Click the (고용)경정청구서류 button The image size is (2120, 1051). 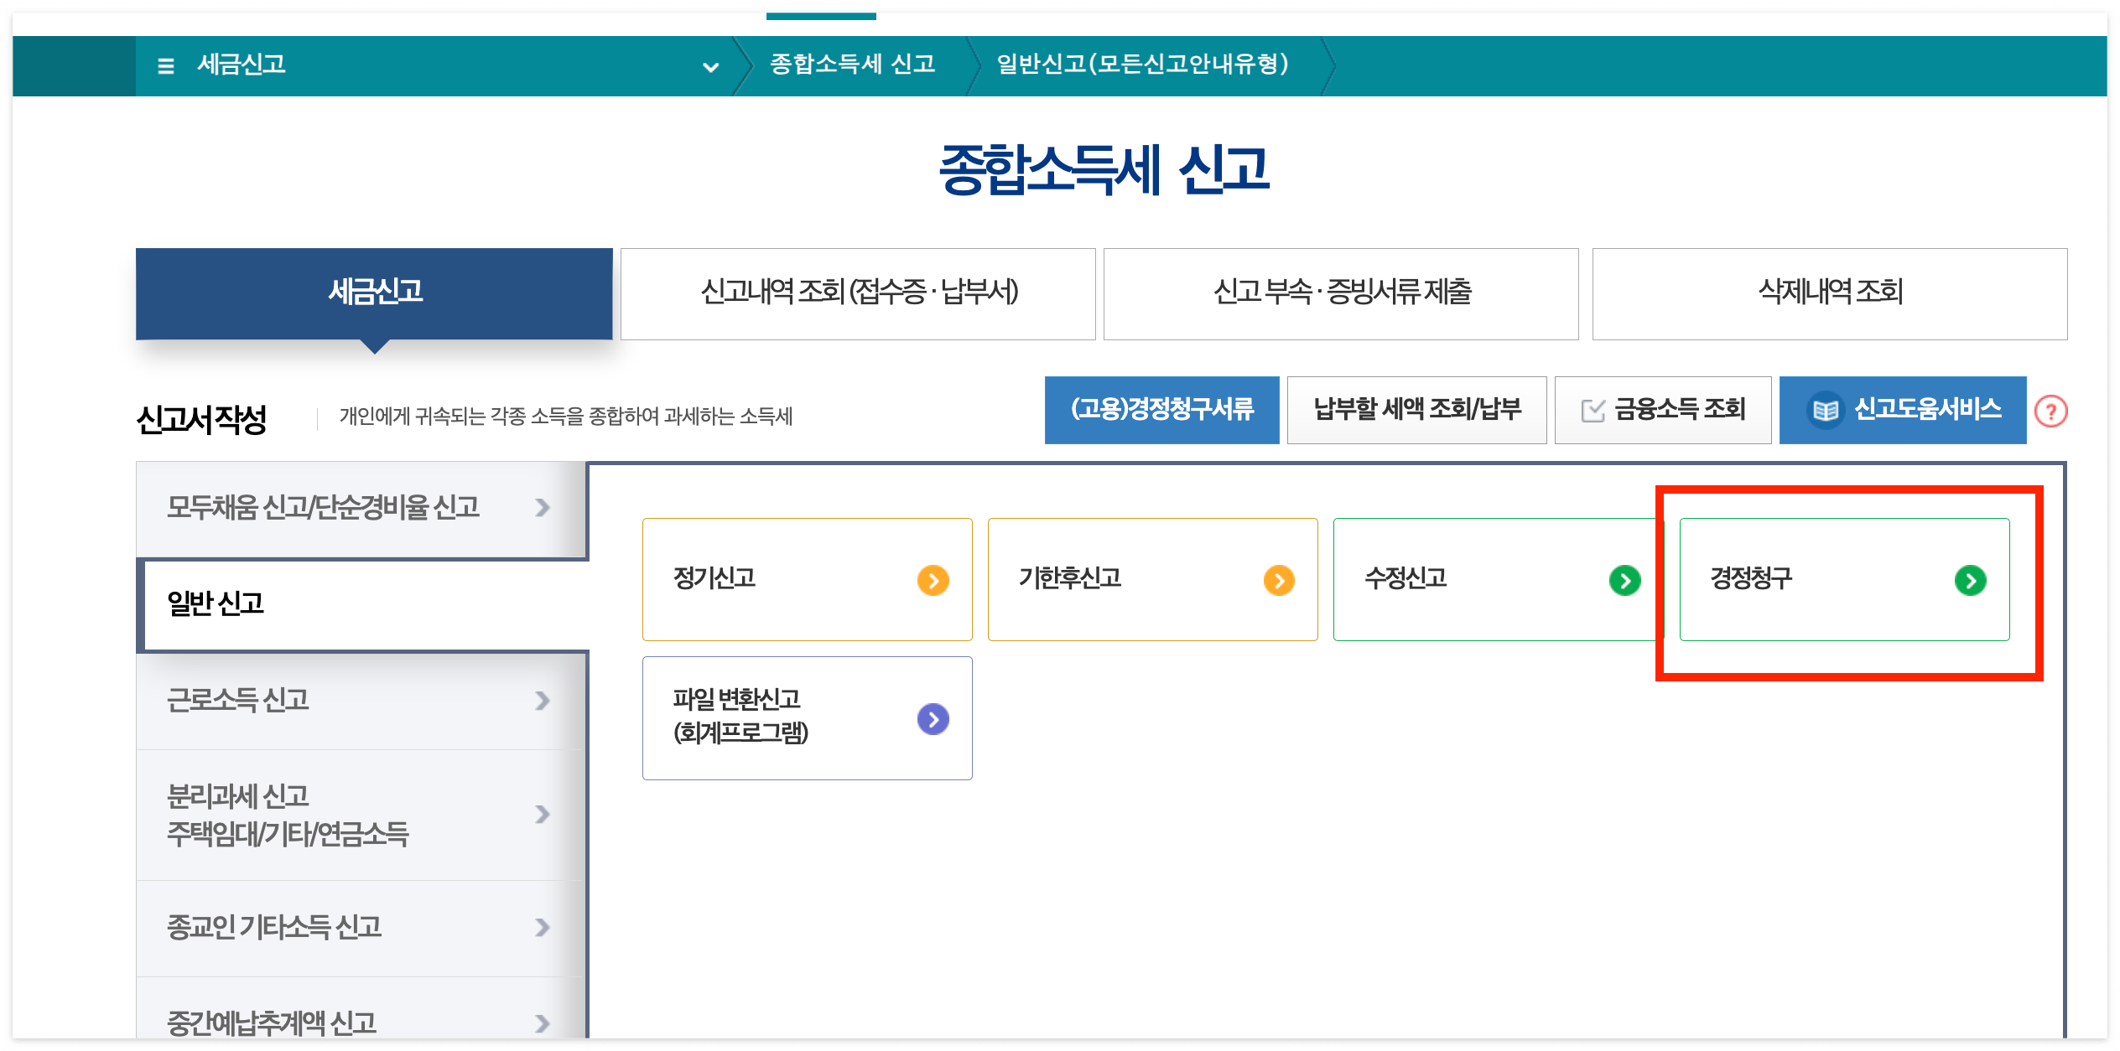1161,410
